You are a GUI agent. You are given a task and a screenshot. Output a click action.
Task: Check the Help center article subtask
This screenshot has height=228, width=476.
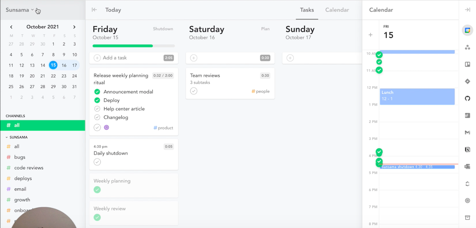pyautogui.click(x=97, y=109)
